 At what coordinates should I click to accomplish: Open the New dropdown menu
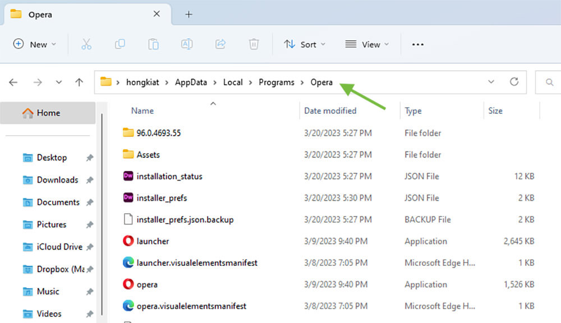tap(34, 44)
